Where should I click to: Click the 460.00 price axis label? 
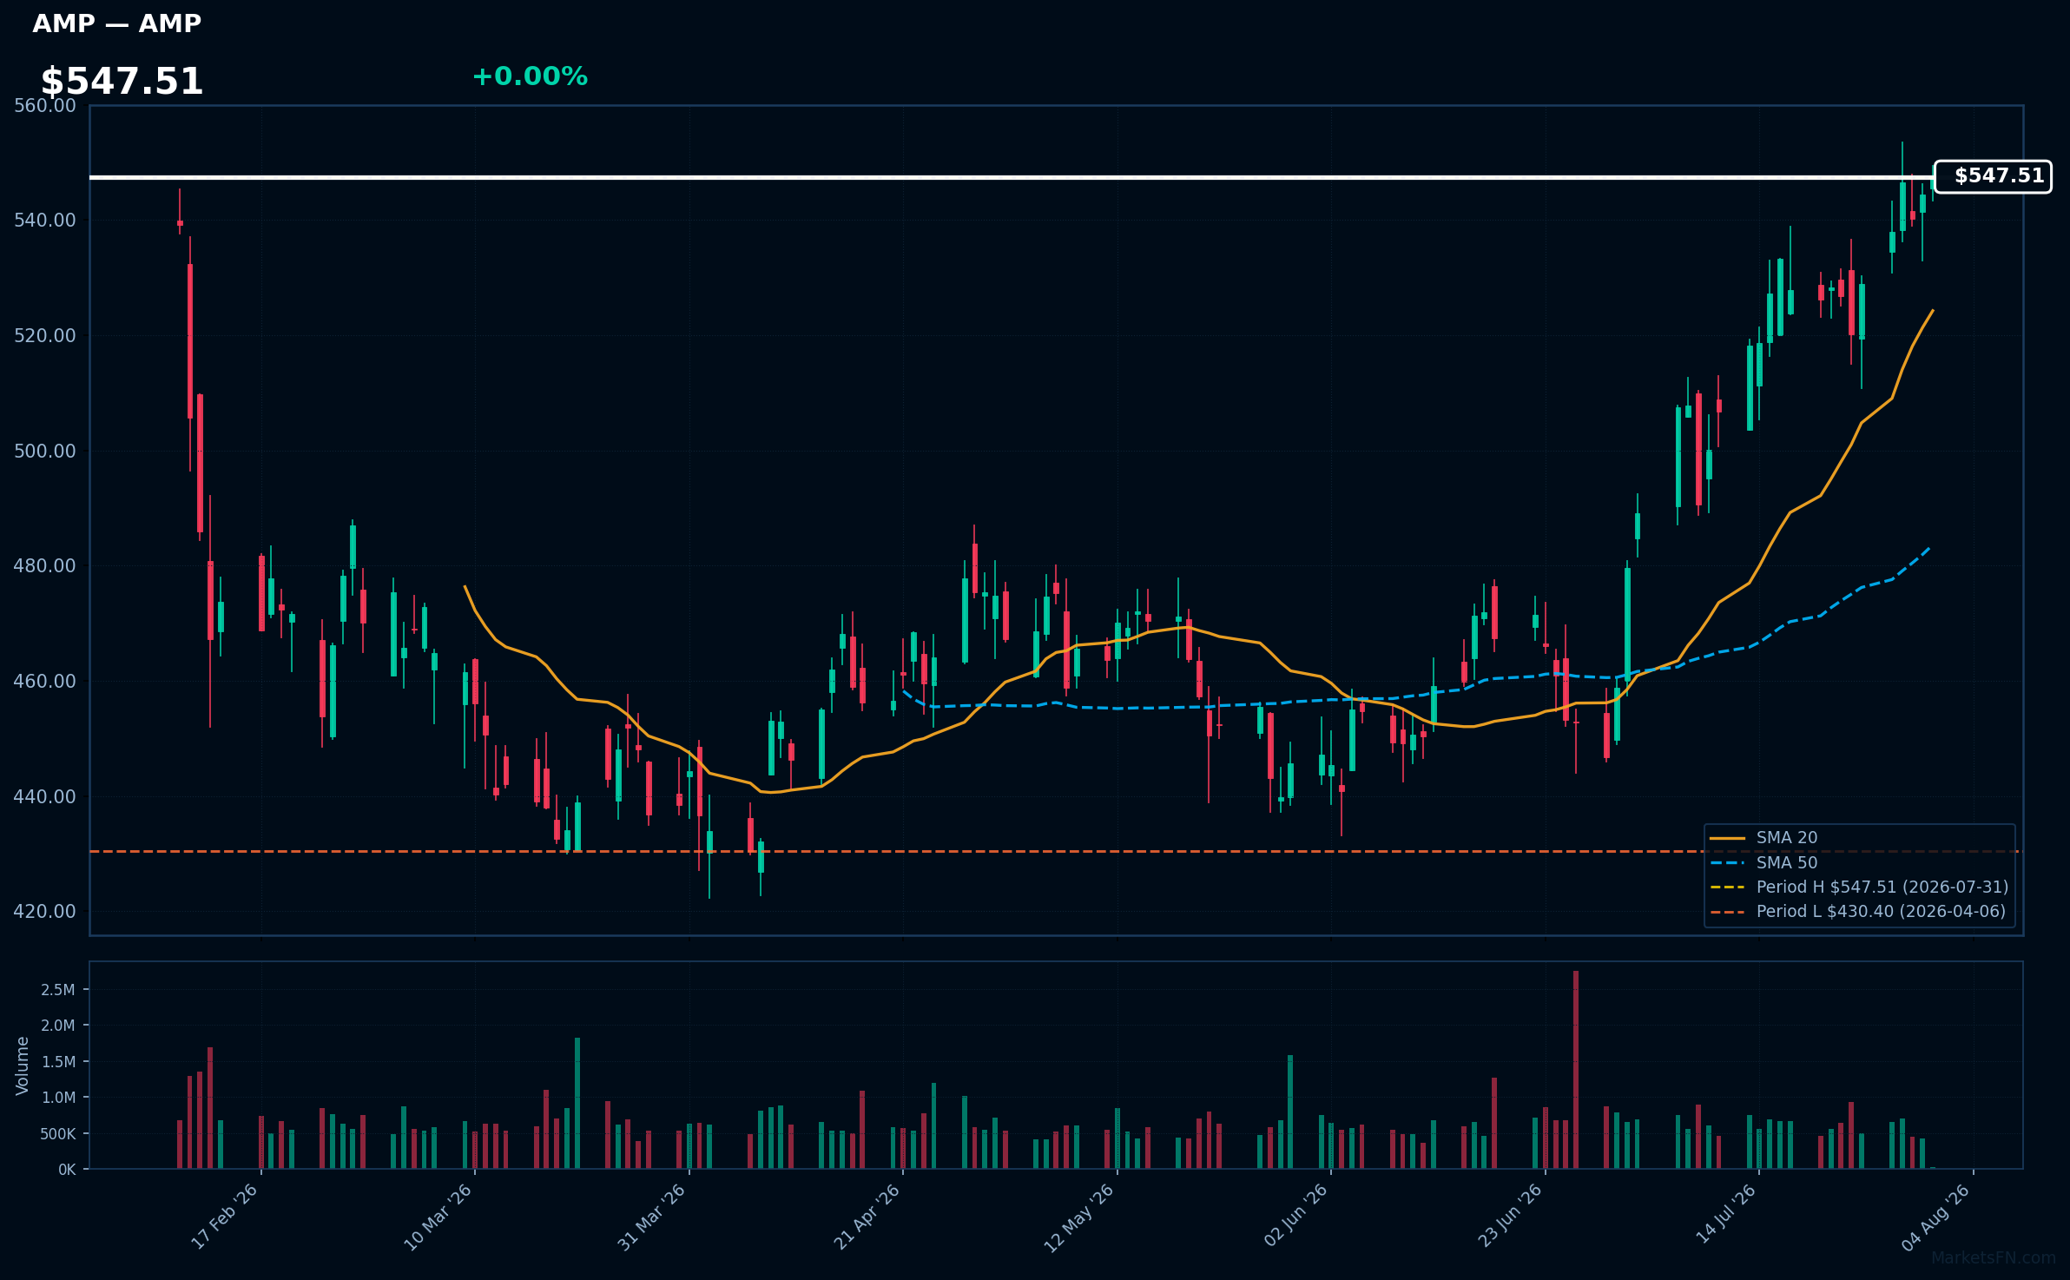(45, 682)
